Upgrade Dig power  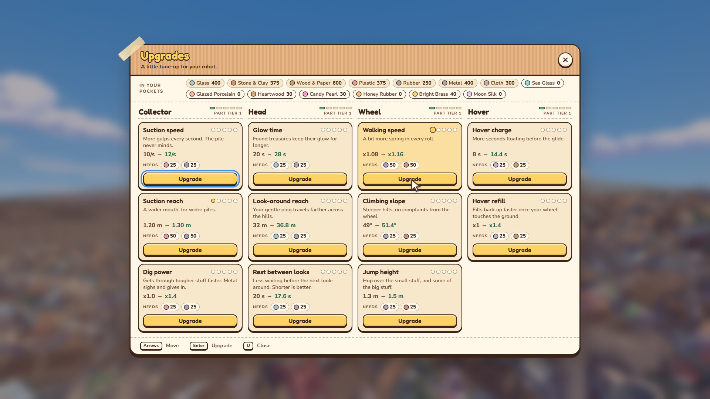(x=190, y=321)
